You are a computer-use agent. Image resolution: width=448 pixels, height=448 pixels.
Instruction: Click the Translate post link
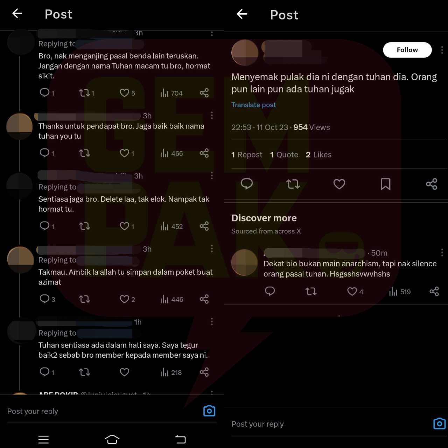click(x=253, y=105)
